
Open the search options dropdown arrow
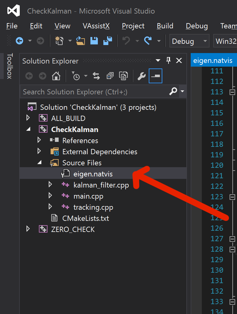(x=182, y=91)
